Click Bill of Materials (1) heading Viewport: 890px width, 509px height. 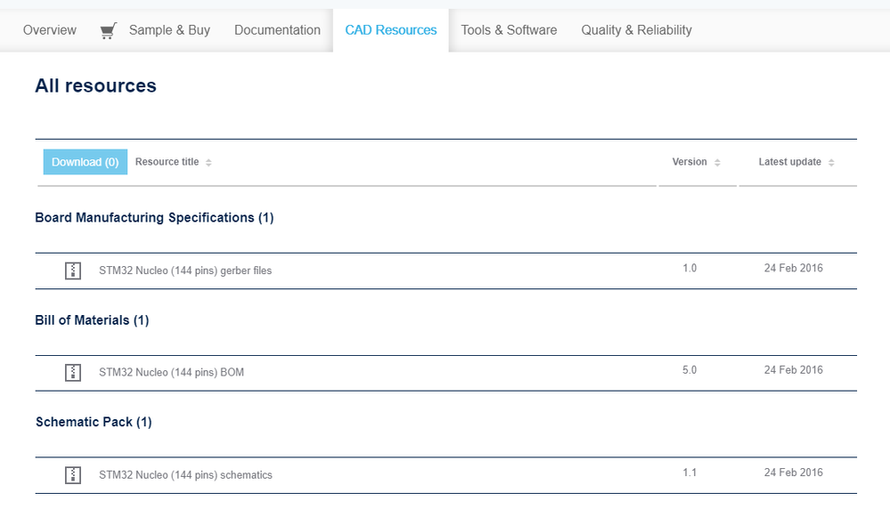(92, 320)
